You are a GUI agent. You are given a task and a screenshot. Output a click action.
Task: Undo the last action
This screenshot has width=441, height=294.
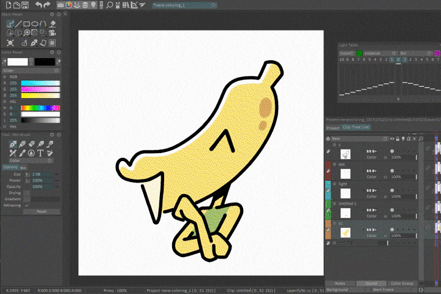[x=39, y=5]
